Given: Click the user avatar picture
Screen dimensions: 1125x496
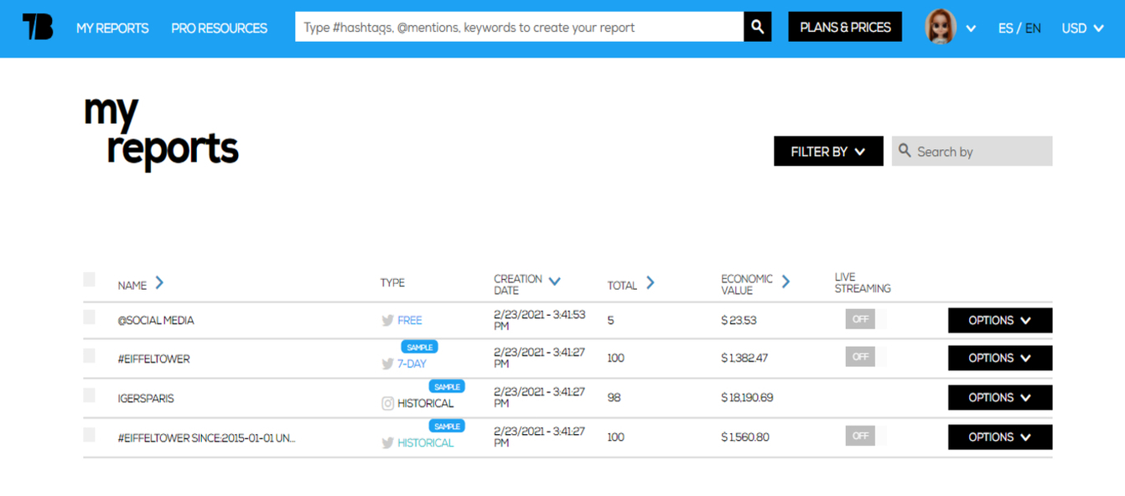Looking at the screenshot, I should [941, 28].
